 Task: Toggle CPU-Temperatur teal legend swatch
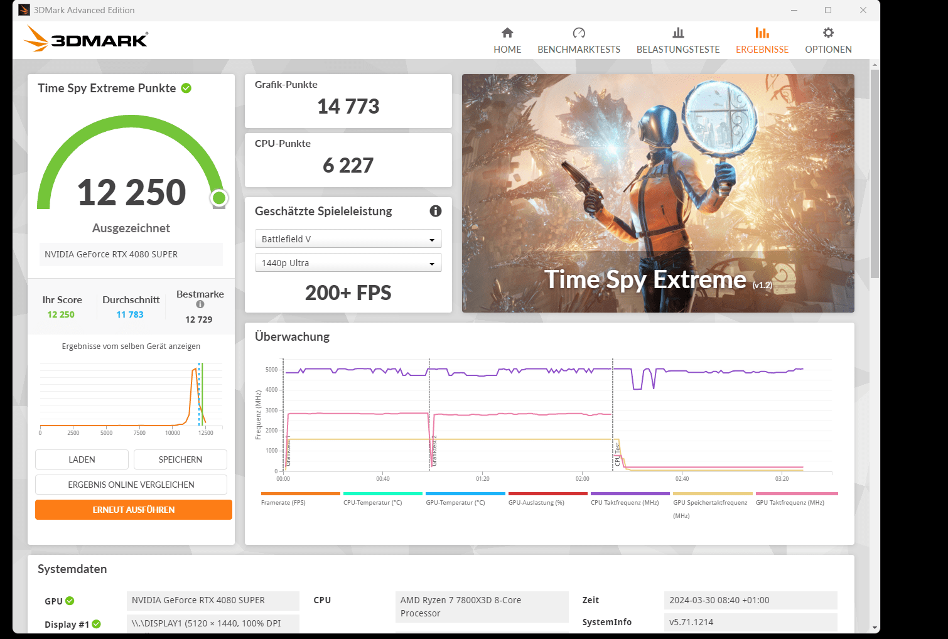383,494
